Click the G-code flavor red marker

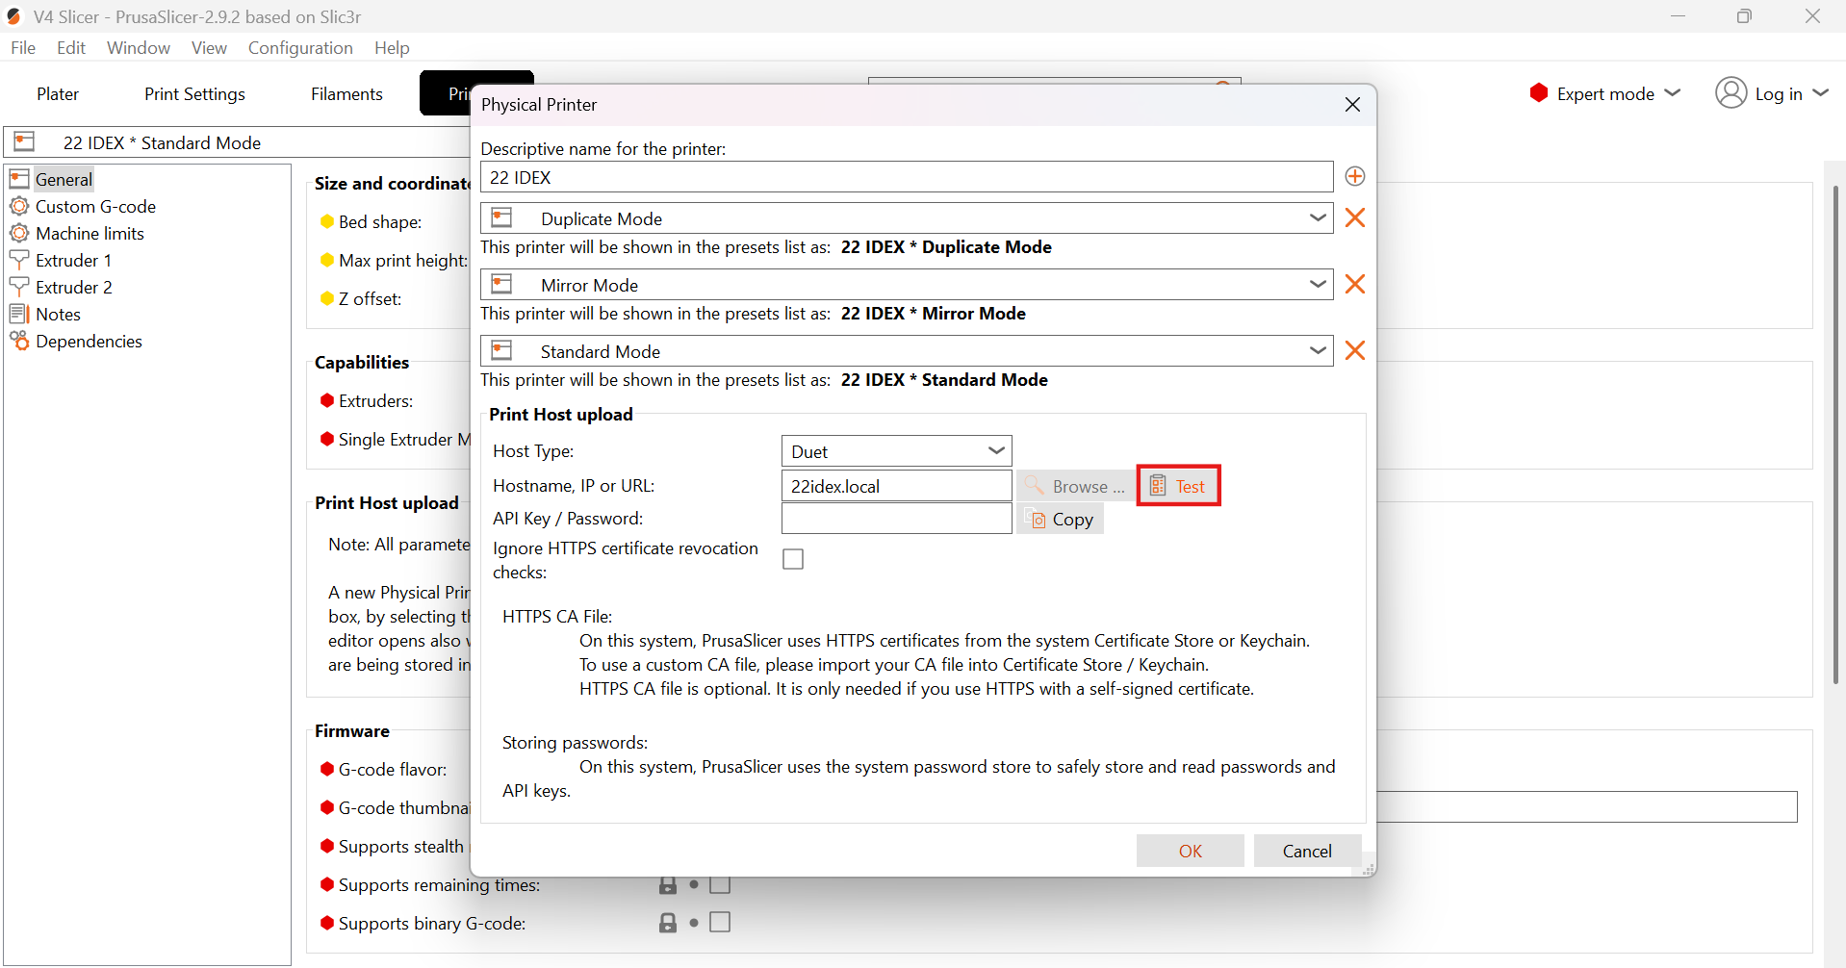(327, 769)
